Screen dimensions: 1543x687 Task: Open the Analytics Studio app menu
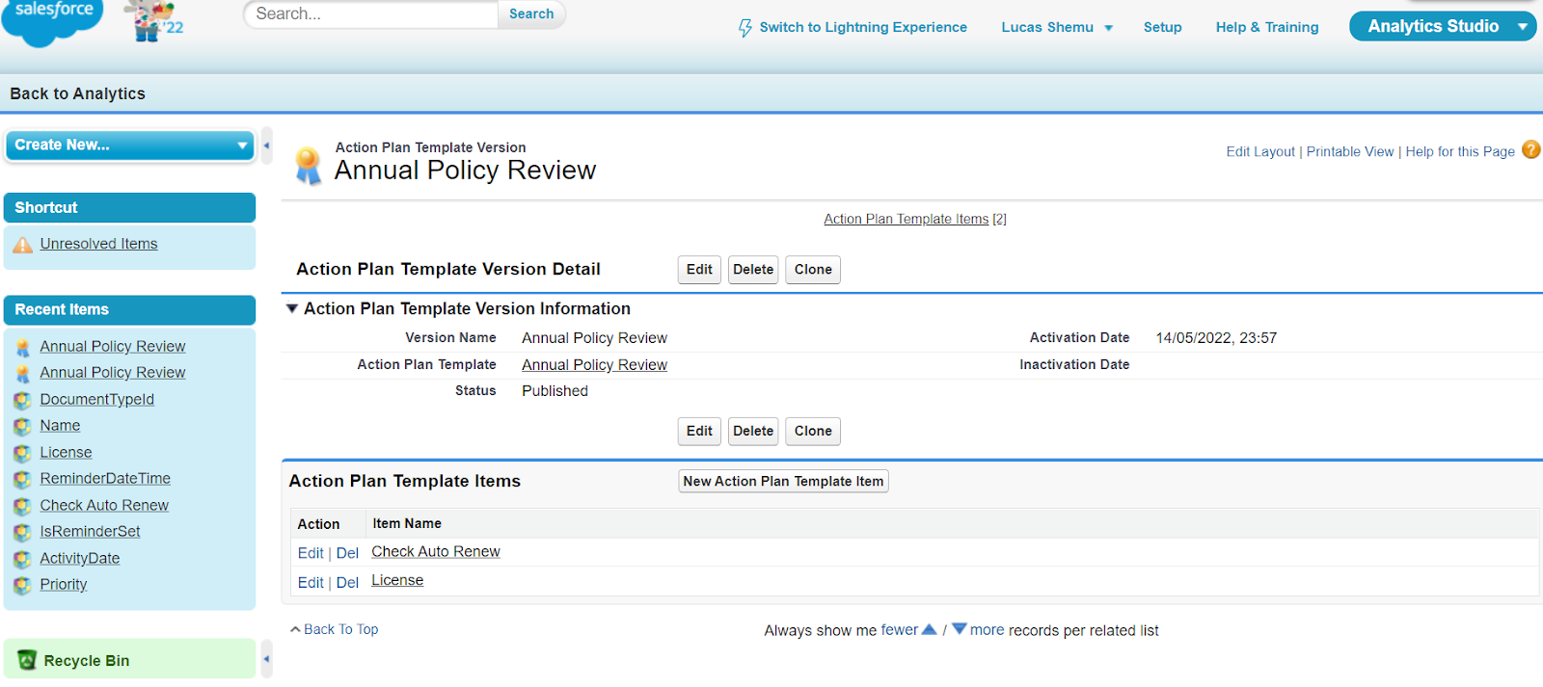[x=1443, y=26]
